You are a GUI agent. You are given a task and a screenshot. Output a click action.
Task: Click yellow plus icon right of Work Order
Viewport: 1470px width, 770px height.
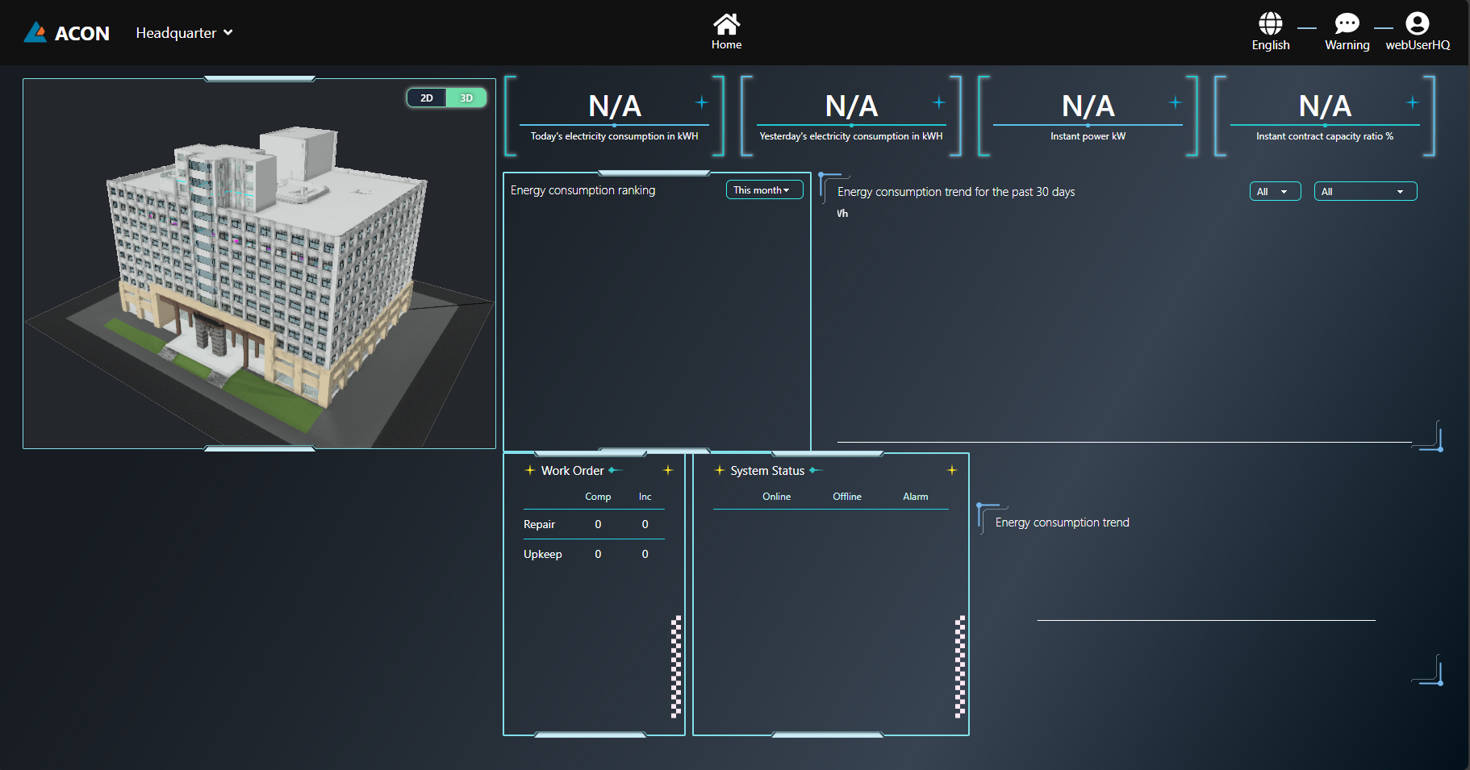[668, 470]
